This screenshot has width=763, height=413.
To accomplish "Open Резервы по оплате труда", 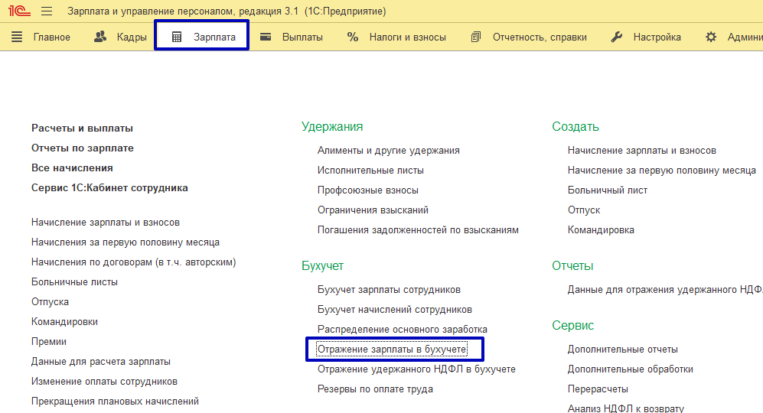I will click(x=375, y=389).
